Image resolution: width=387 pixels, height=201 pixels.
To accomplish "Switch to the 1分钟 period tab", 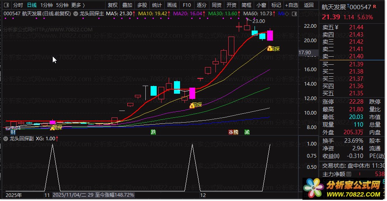I will 46,5.
